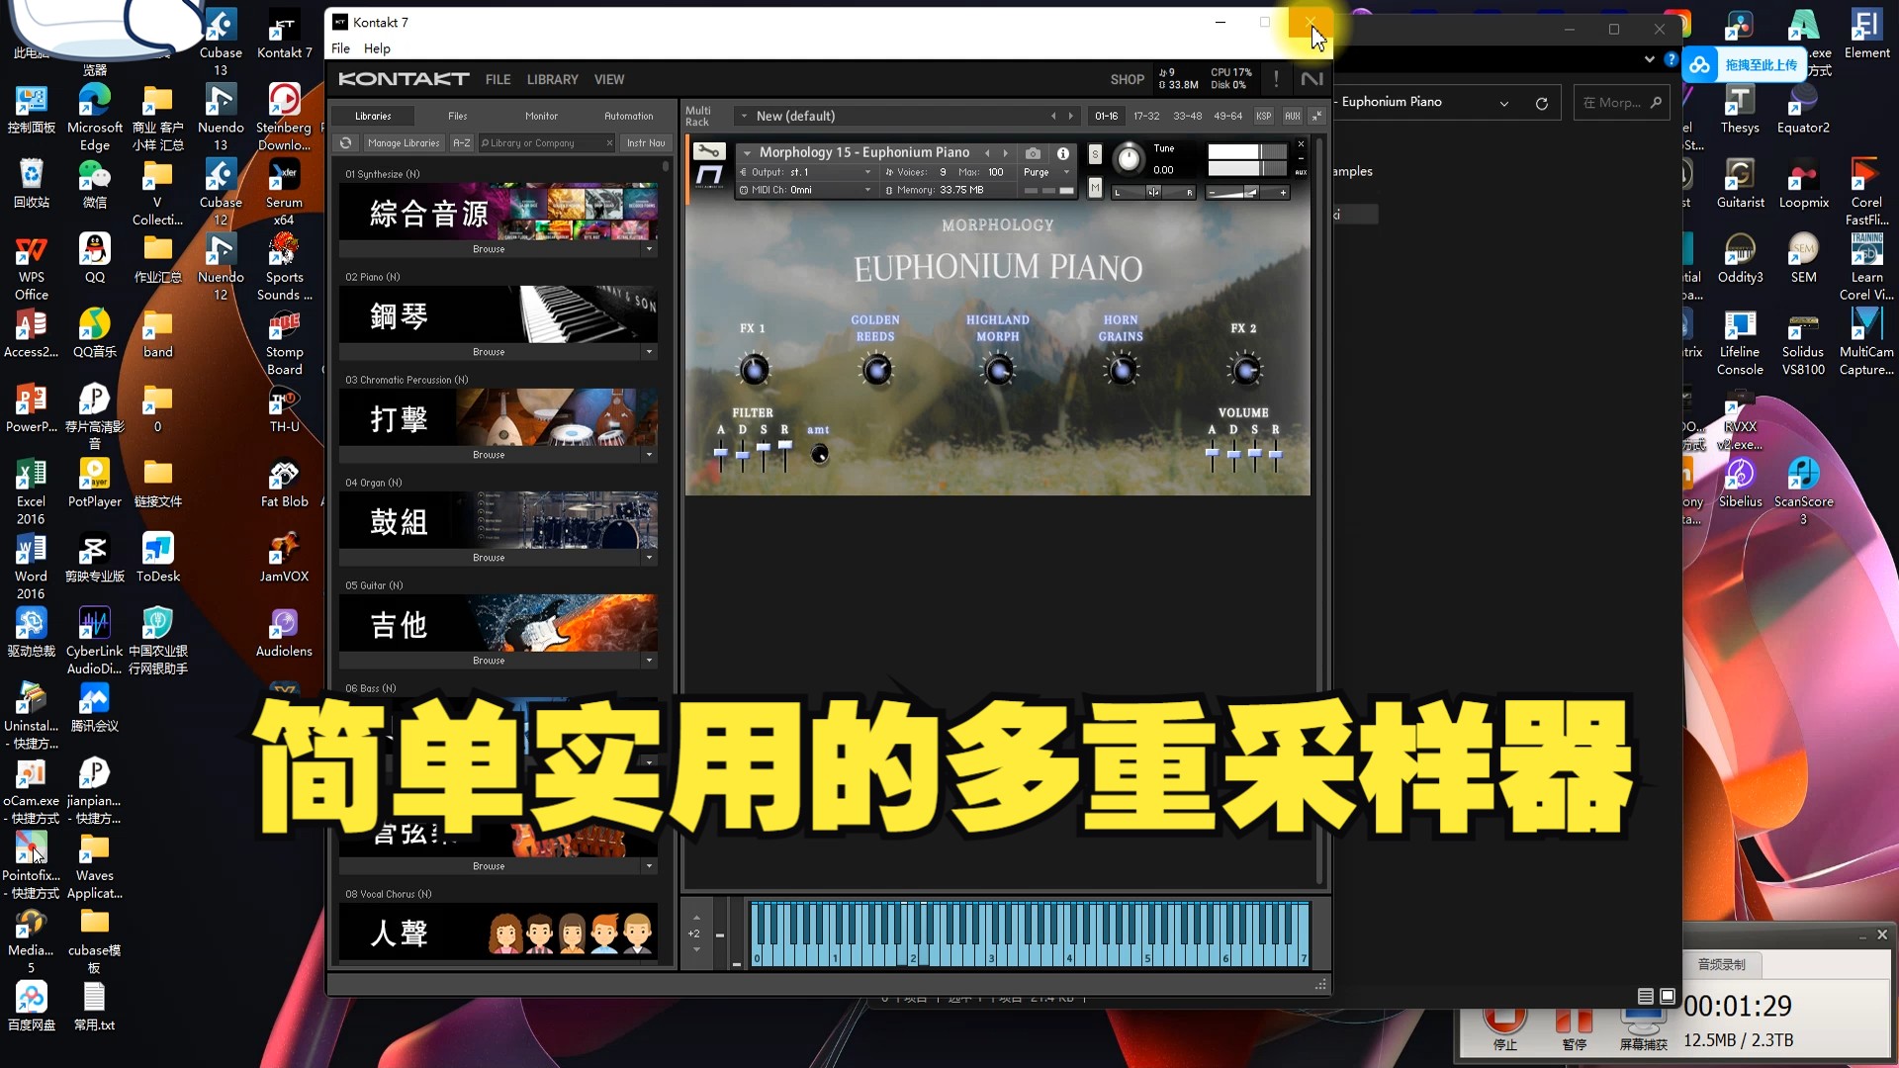Screen dimensions: 1899x1068
Task: Browse the 01 Synthesize library
Action: [489, 249]
